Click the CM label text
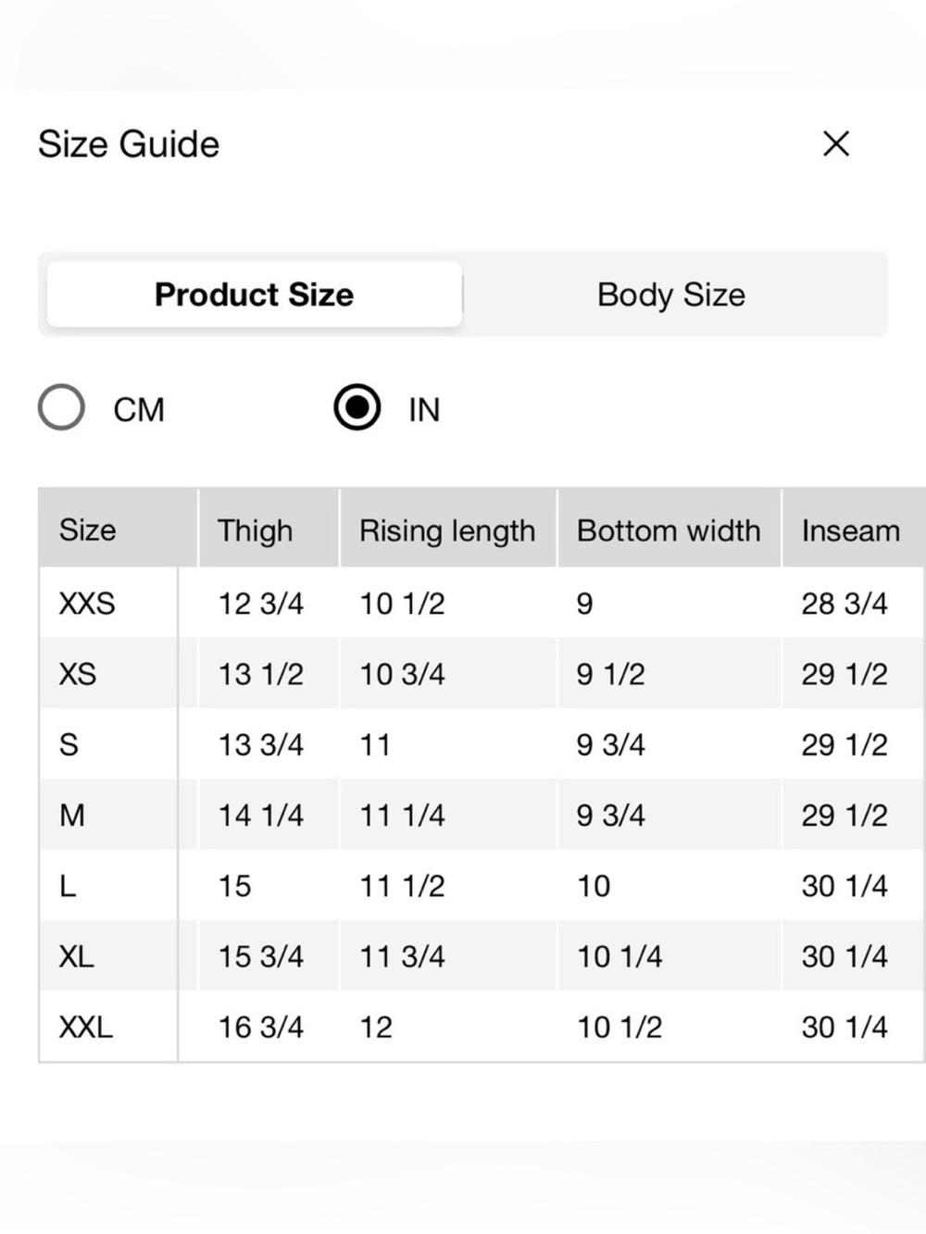This screenshot has width=926, height=1234. pos(139,409)
